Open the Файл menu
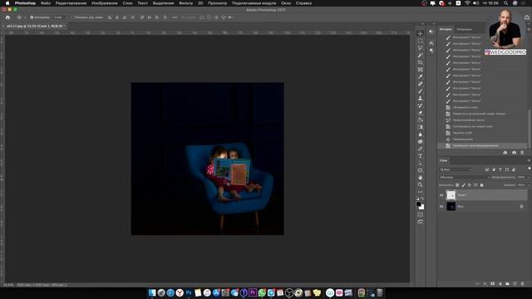The width and height of the screenshot is (532, 299). pyautogui.click(x=46, y=3)
